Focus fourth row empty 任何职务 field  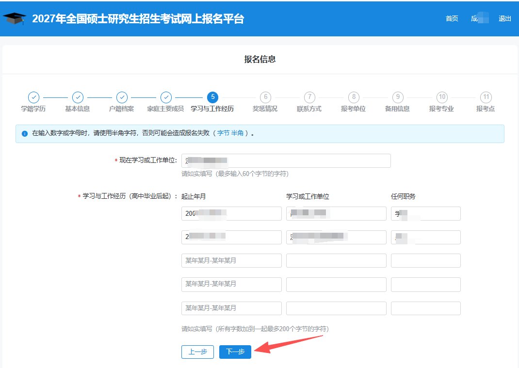point(426,285)
